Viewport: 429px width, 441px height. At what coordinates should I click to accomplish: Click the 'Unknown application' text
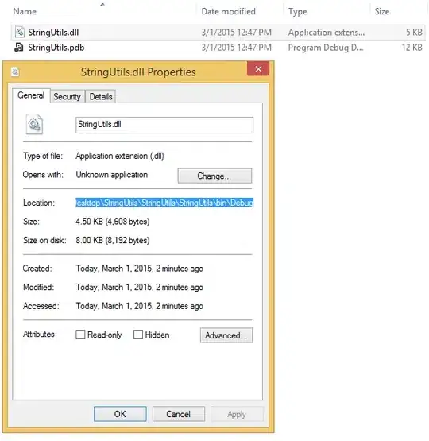(111, 175)
